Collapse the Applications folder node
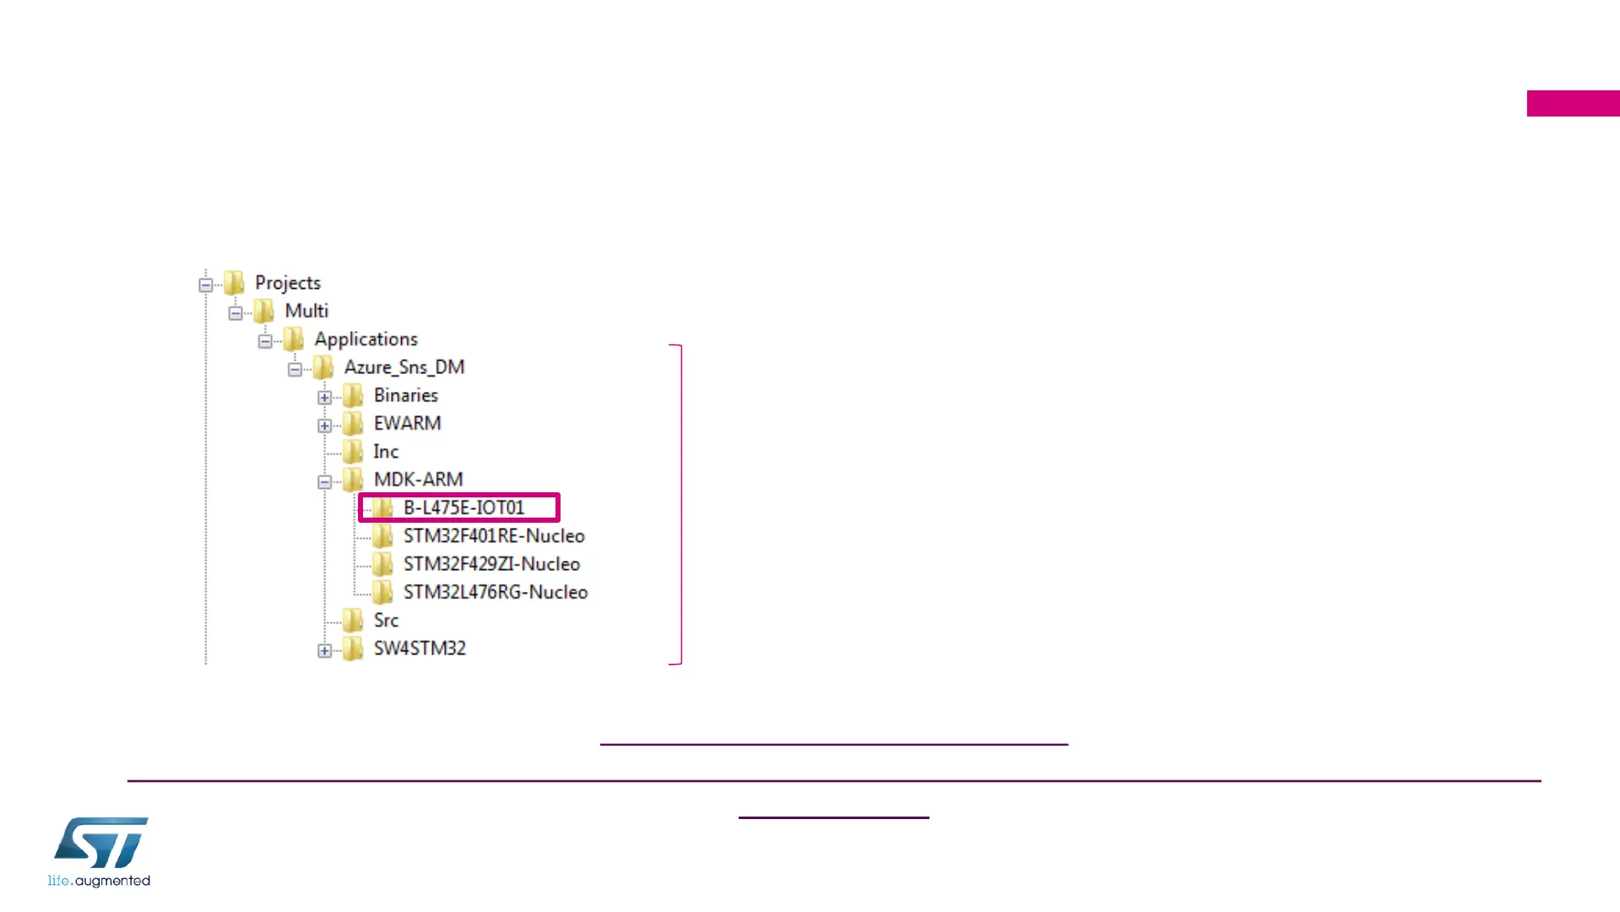The width and height of the screenshot is (1620, 912). click(265, 341)
